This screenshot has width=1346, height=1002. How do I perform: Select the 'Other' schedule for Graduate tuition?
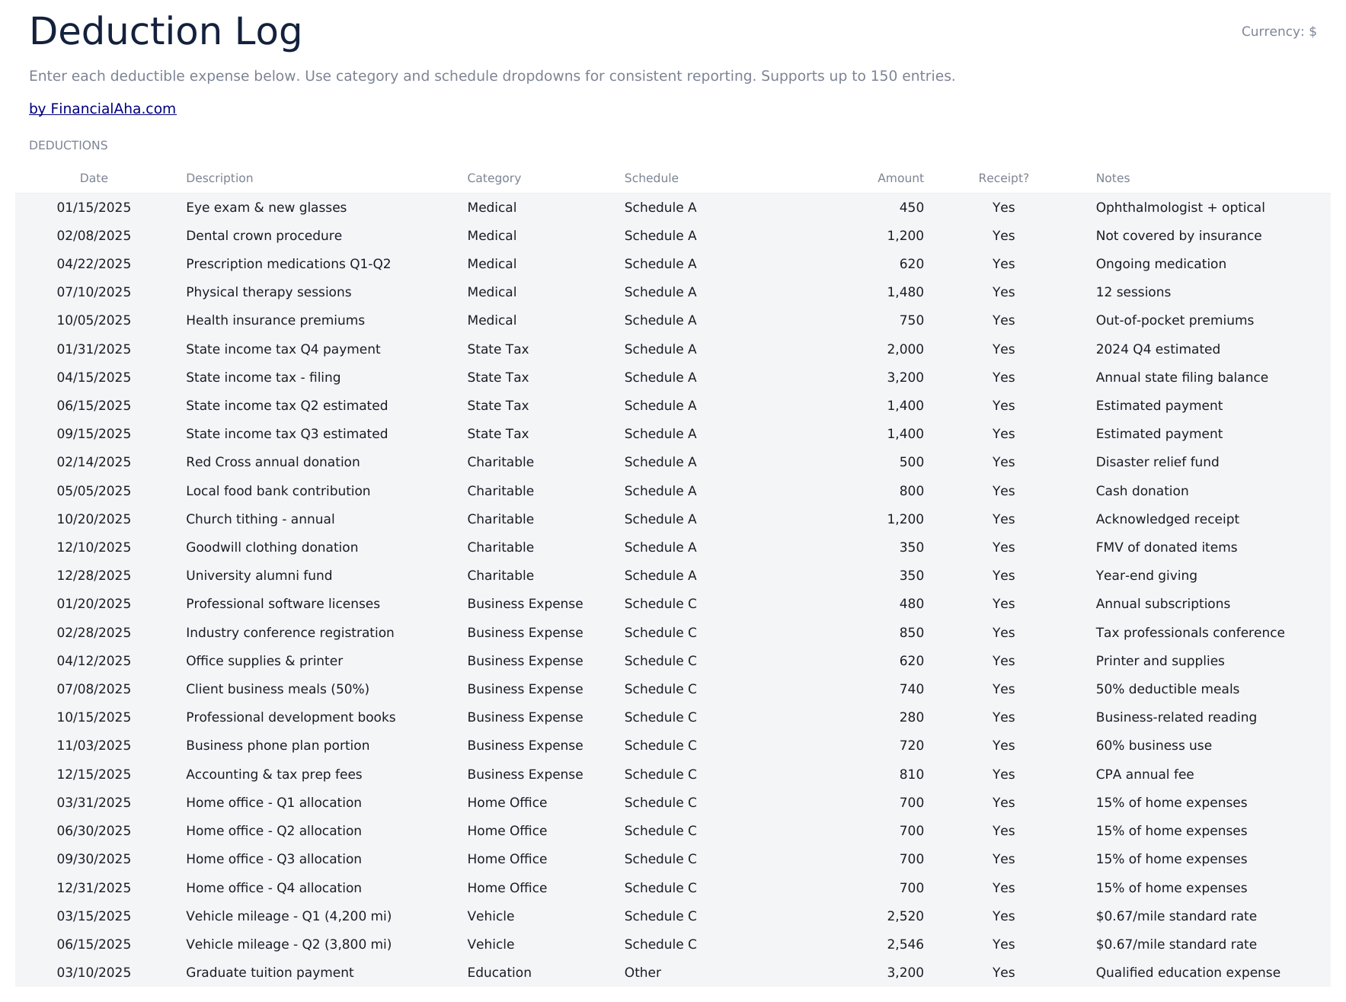click(x=643, y=972)
